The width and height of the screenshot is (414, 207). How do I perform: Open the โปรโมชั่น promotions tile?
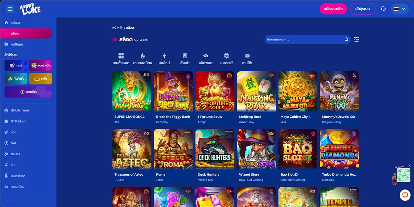click(16, 79)
